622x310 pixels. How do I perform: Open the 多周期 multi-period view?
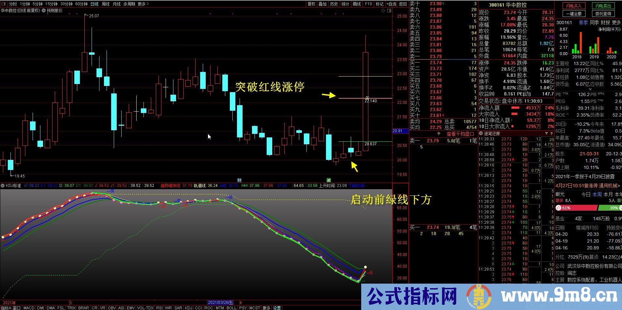point(129,4)
